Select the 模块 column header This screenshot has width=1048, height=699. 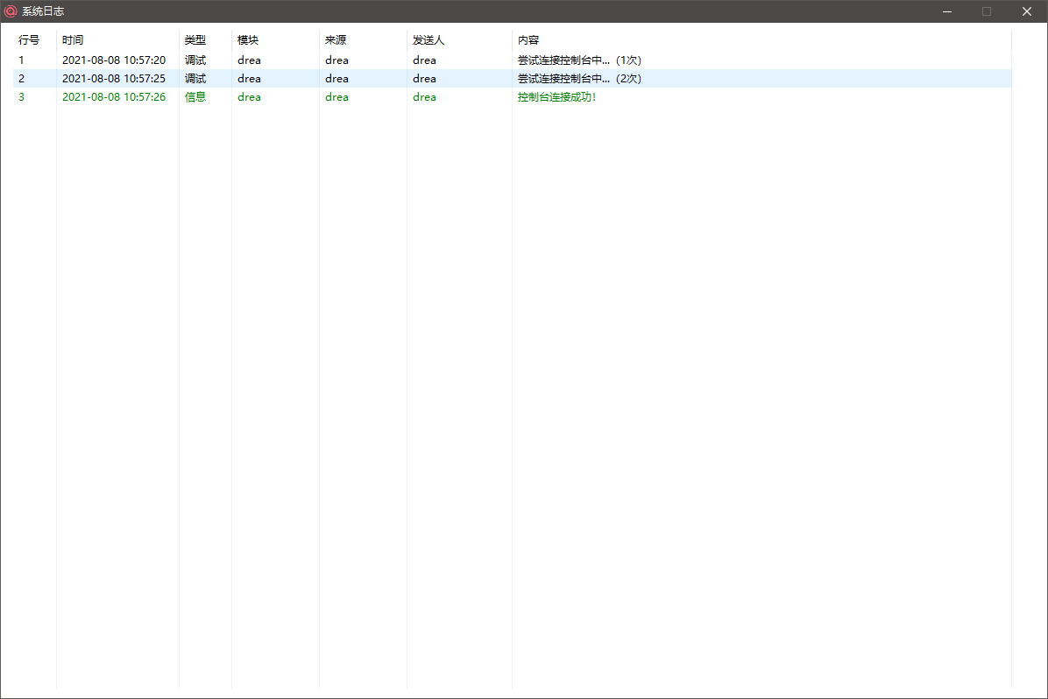tap(248, 40)
